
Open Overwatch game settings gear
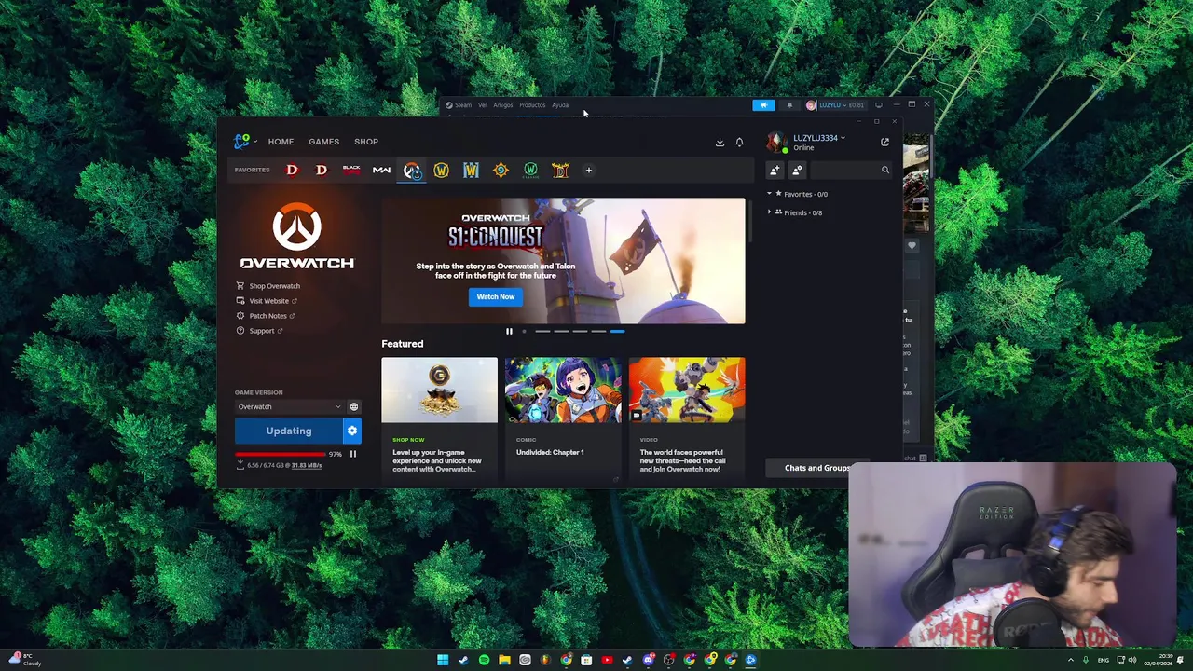352,431
